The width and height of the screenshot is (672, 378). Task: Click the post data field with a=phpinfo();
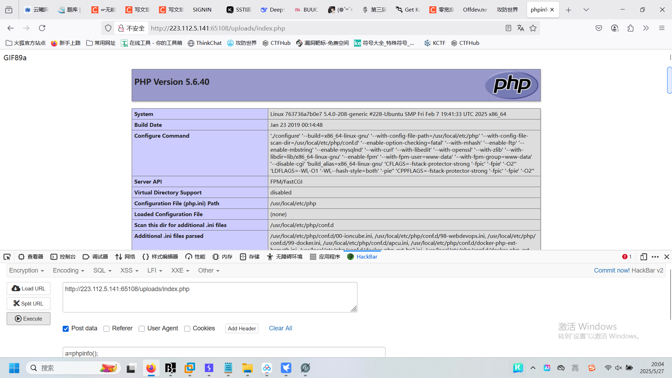224,353
